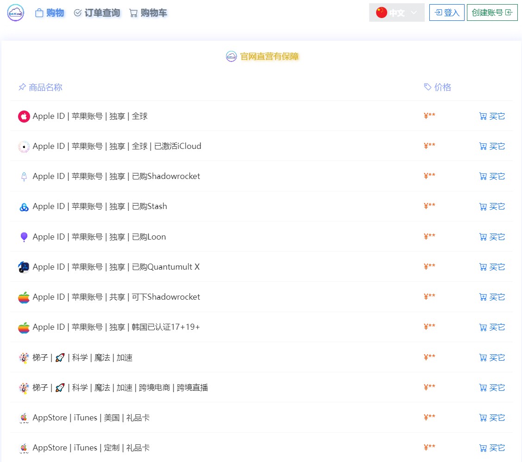The width and height of the screenshot is (522, 462).
Task: Click 买它 for 已购Loon account
Action: click(x=492, y=237)
